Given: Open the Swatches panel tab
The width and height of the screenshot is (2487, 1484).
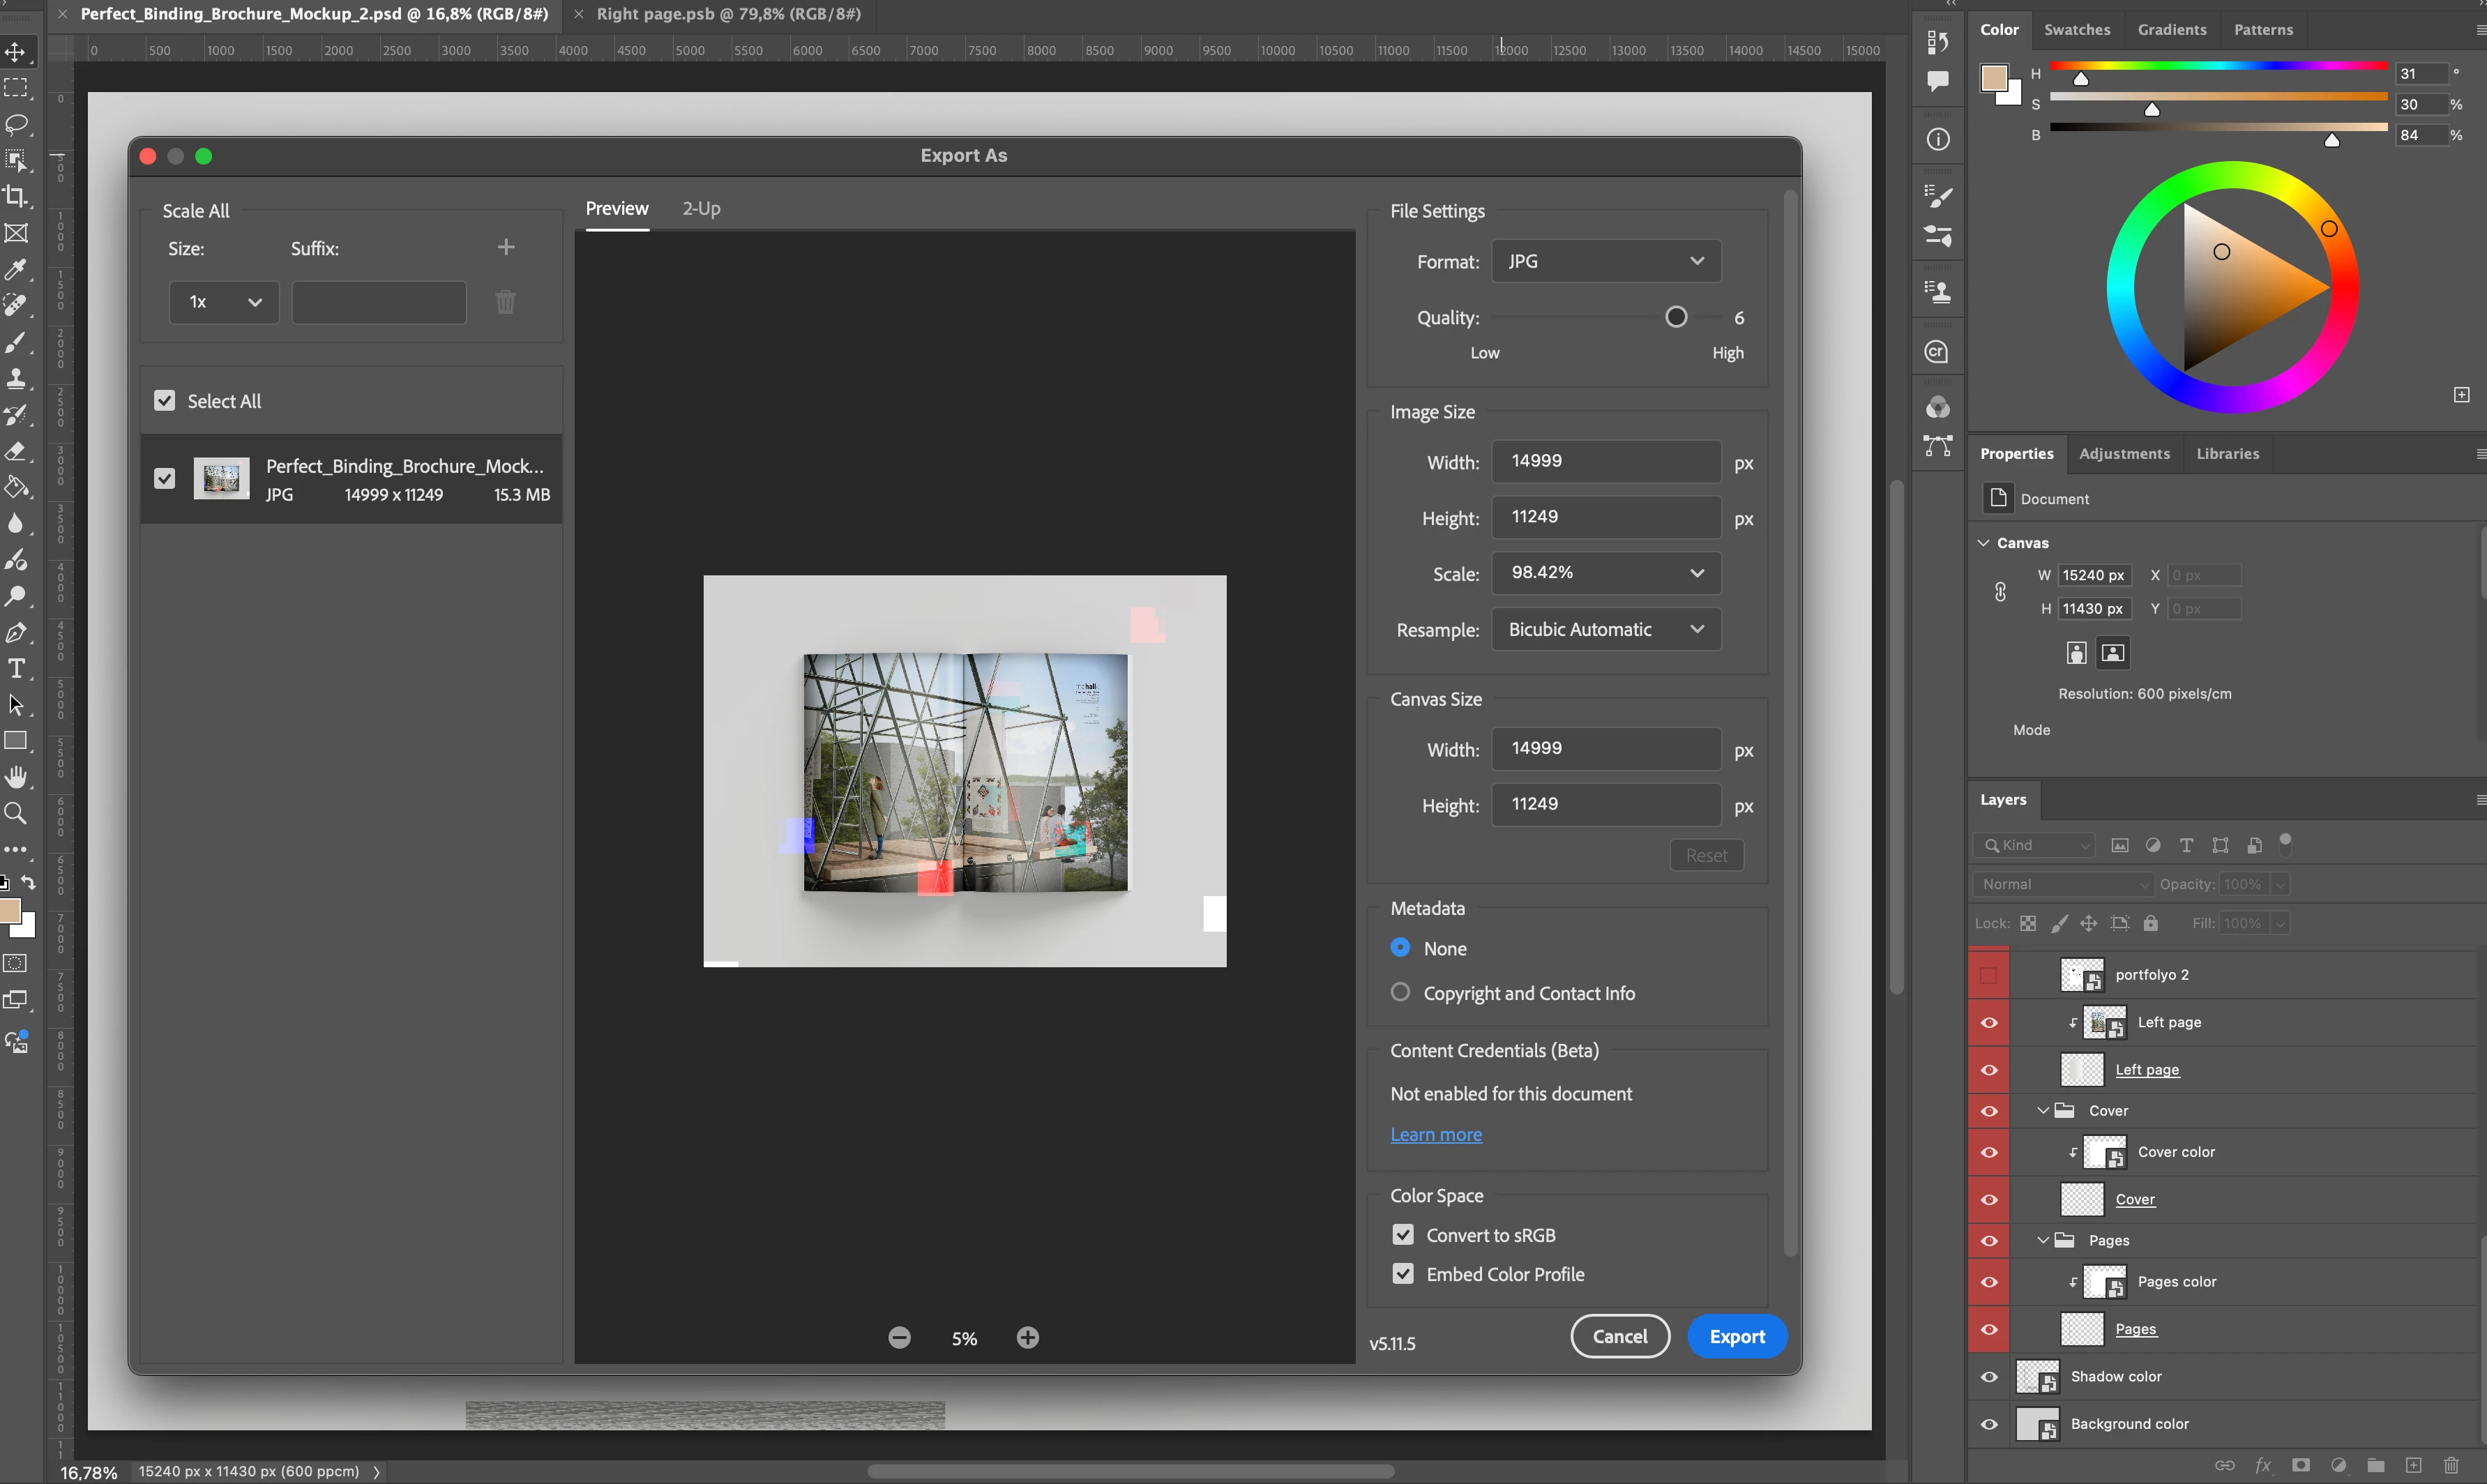Looking at the screenshot, I should click(x=2077, y=29).
